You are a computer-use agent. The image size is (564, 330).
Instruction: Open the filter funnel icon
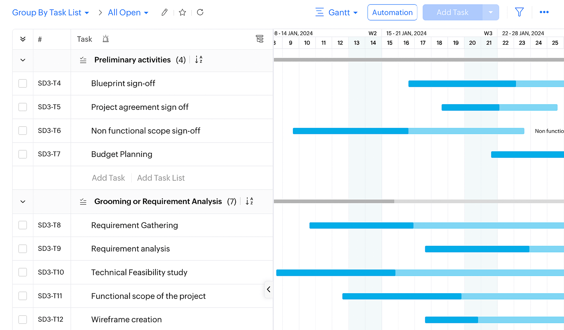[519, 12]
